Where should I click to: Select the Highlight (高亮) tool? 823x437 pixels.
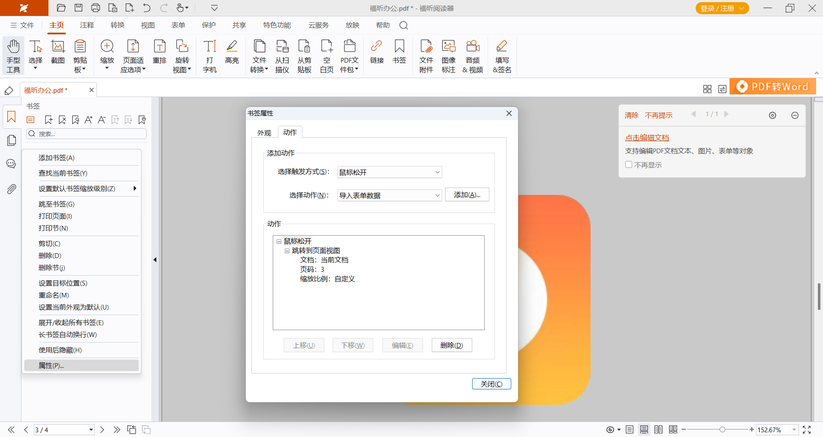pyautogui.click(x=232, y=52)
